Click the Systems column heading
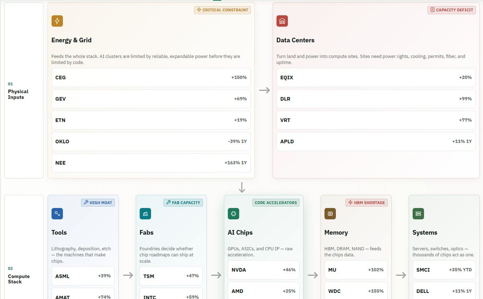 click(x=425, y=233)
